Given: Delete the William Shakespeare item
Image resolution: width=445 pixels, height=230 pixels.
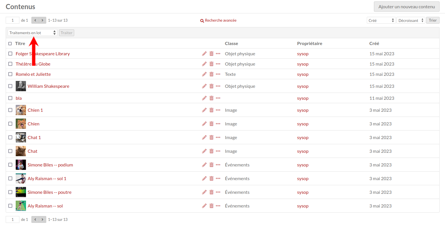Looking at the screenshot, I should point(212,86).
